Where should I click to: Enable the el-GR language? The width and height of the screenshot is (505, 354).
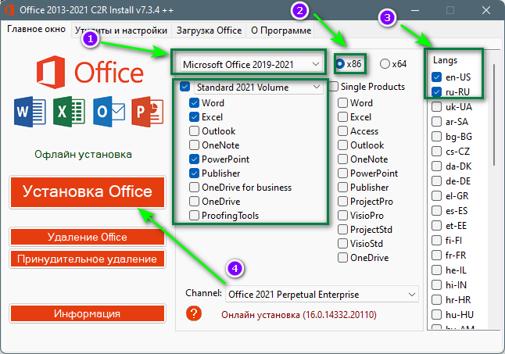click(436, 195)
